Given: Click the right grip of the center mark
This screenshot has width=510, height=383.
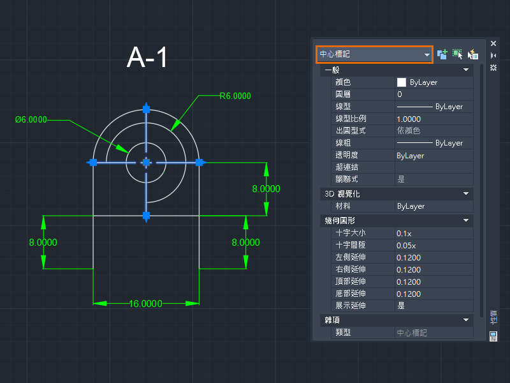Looking at the screenshot, I should [x=199, y=162].
